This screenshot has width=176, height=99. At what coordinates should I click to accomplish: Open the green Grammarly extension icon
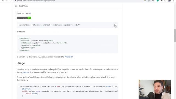(158, 1)
